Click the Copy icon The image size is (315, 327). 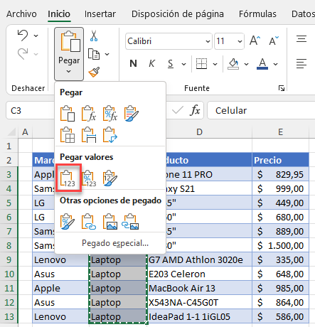(94, 54)
